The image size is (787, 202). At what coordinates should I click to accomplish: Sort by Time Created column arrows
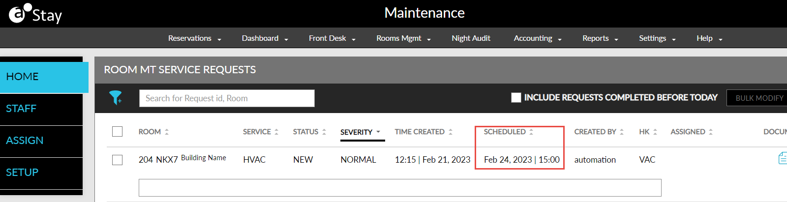451,132
